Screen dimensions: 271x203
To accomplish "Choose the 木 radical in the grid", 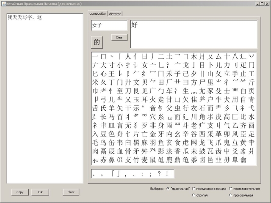I will 194,56.
